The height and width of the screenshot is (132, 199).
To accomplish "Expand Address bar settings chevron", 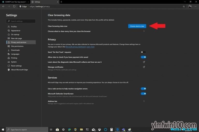I will 144,101.
